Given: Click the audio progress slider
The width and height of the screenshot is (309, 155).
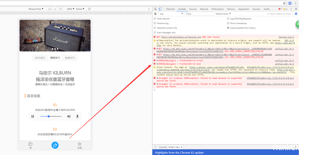Looking at the screenshot, I should click(51, 116).
